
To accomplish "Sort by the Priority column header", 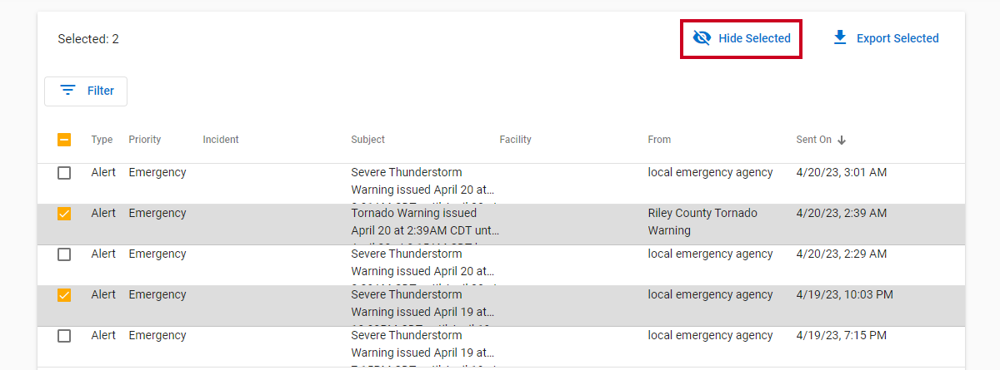I will pyautogui.click(x=145, y=140).
